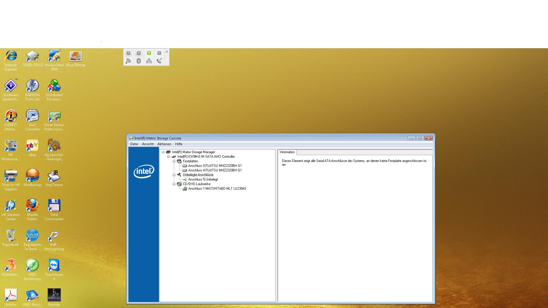The width and height of the screenshot is (548, 308).
Task: Open the Ansicht menu
Action: [148, 144]
